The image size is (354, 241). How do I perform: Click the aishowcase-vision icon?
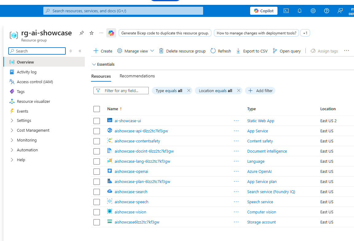(109, 212)
